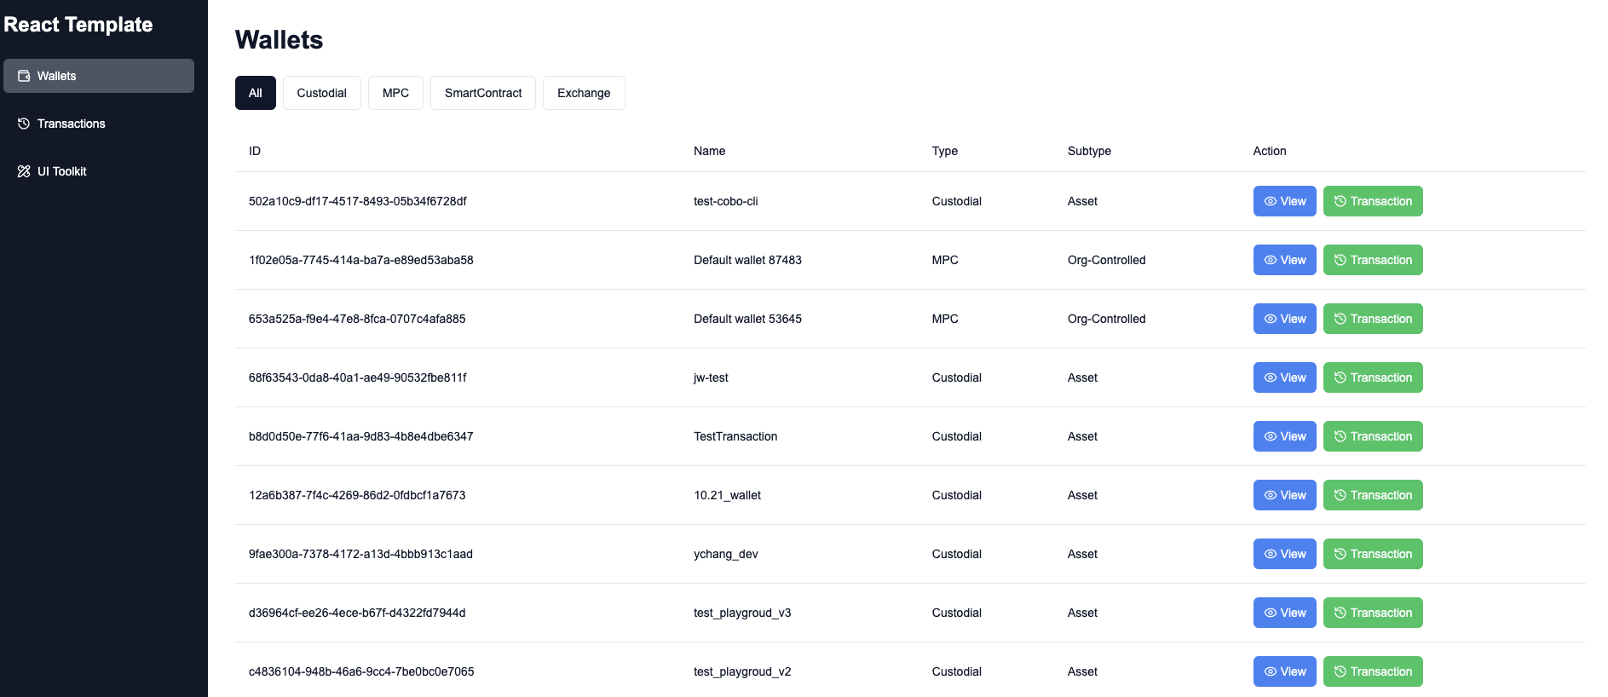The image size is (1608, 697).
Task: Click Transaction for test_playgroud_v3 wallet
Action: [1373, 613]
